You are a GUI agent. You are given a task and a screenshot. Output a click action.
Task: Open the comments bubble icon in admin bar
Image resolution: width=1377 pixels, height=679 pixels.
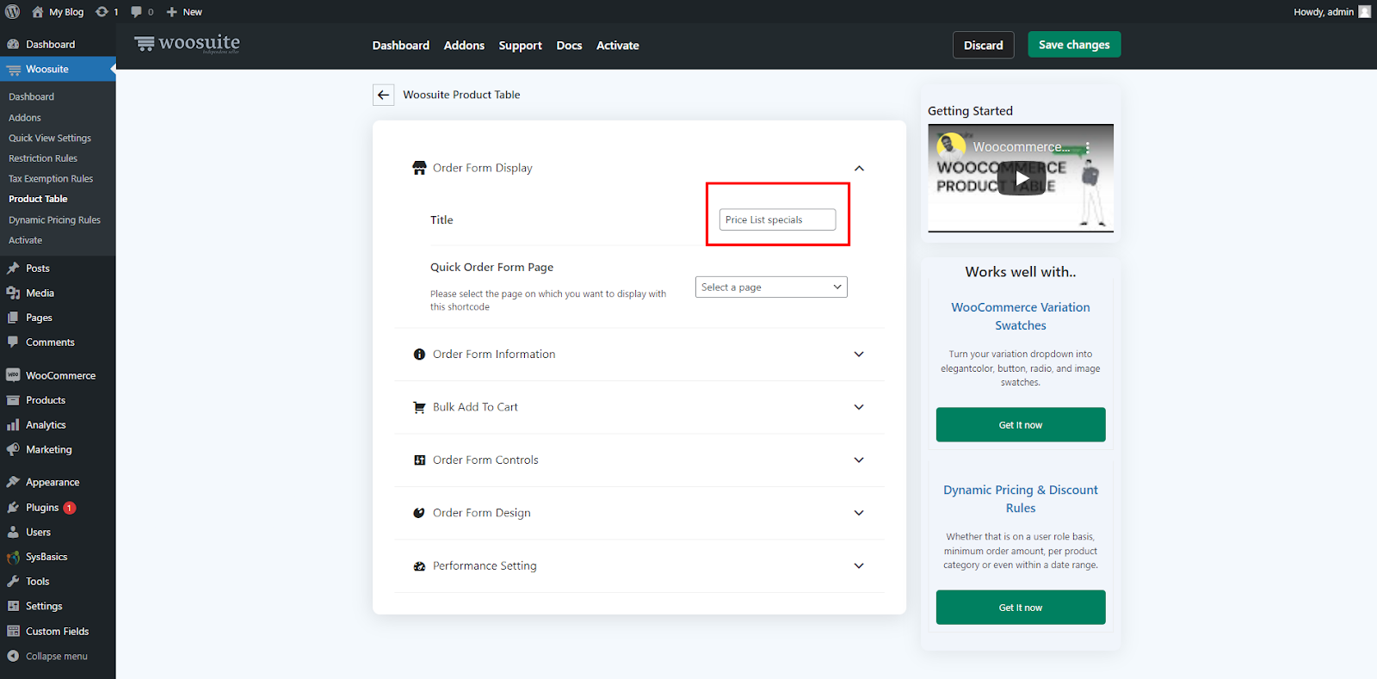(x=136, y=12)
